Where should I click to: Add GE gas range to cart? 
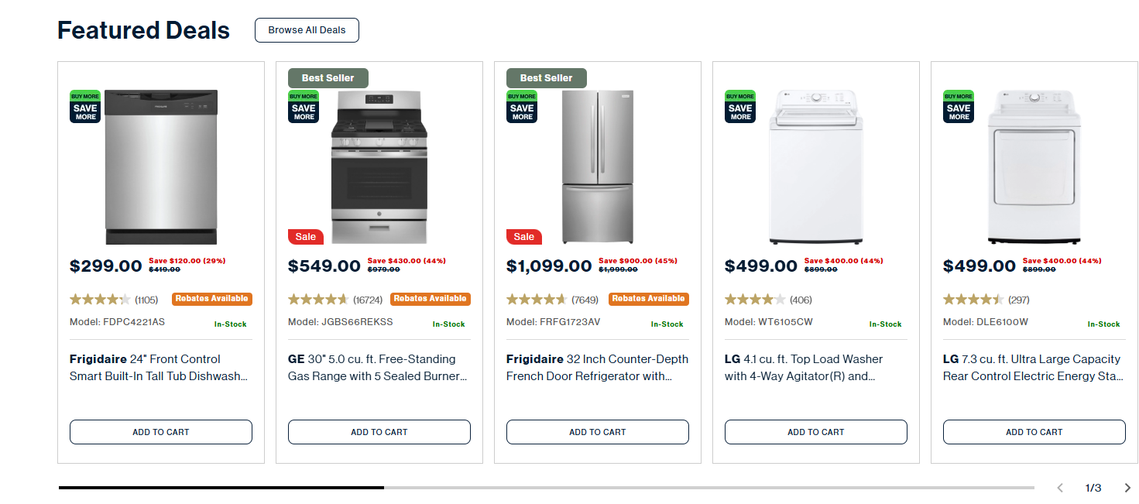click(379, 432)
